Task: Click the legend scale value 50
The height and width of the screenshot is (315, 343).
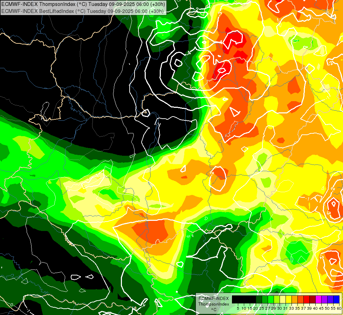Action: [x=328, y=308]
